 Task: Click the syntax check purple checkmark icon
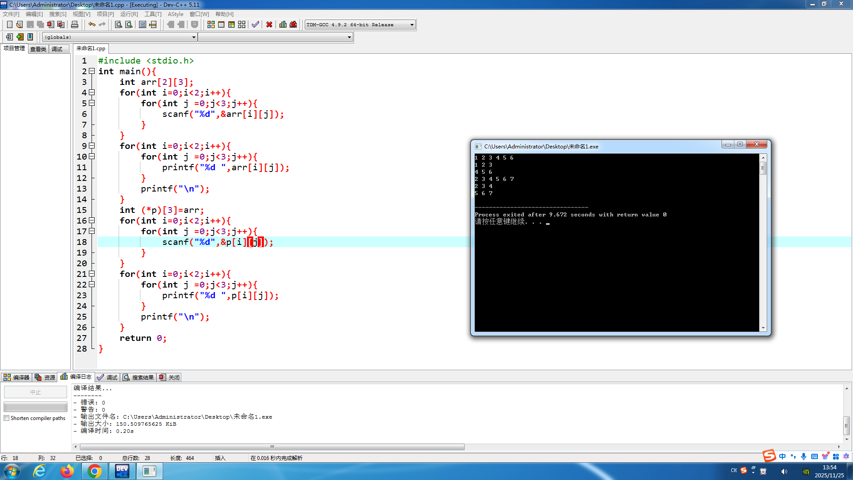(x=255, y=24)
